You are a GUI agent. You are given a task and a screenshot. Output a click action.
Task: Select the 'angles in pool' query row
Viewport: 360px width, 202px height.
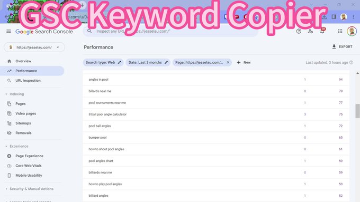point(216,80)
